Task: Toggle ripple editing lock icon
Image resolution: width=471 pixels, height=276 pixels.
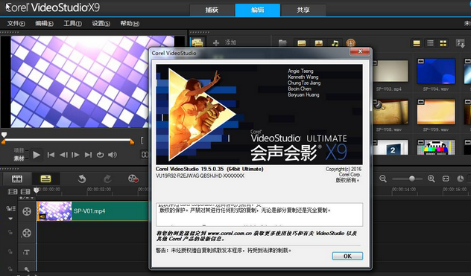Action: click(11, 208)
